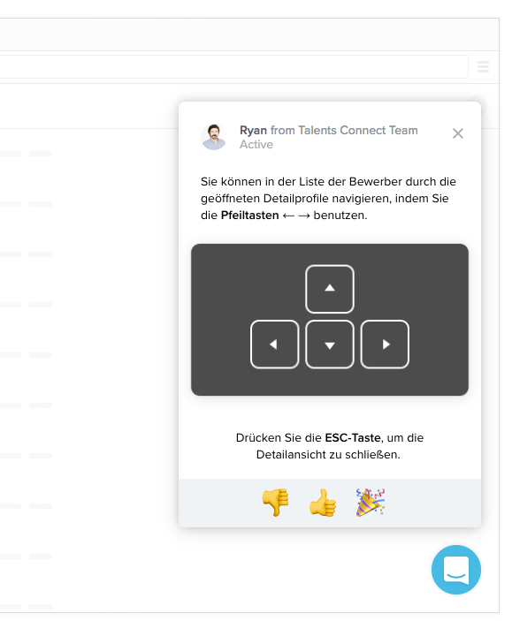Screen dimensions: 512x621
Task: React with the thumbs up emoji
Action: pyautogui.click(x=323, y=502)
